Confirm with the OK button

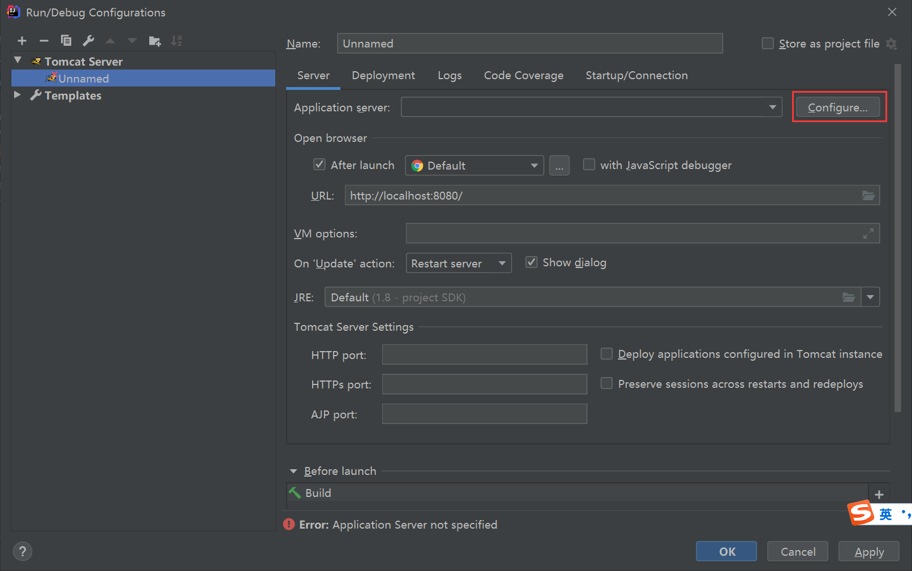point(727,552)
